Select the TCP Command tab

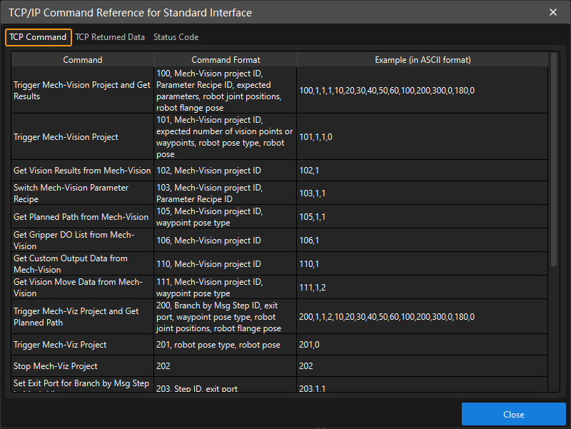coord(38,37)
